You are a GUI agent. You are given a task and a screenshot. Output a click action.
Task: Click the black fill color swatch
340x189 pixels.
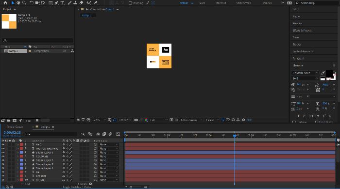coord(329,74)
